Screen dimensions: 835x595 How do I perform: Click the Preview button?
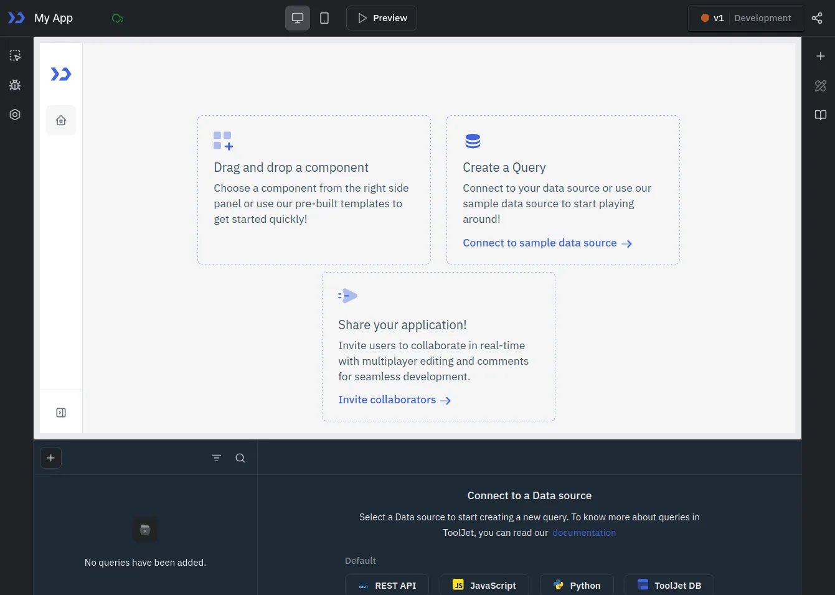click(x=382, y=18)
